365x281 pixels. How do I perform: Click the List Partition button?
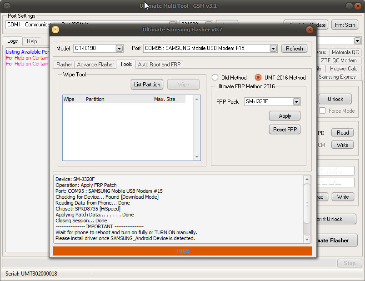pyautogui.click(x=147, y=85)
